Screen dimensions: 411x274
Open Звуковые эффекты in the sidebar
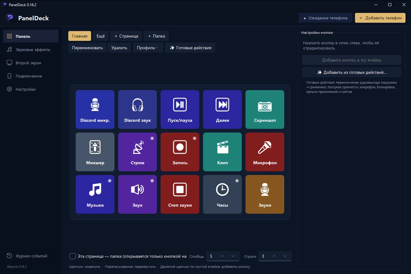click(x=31, y=50)
